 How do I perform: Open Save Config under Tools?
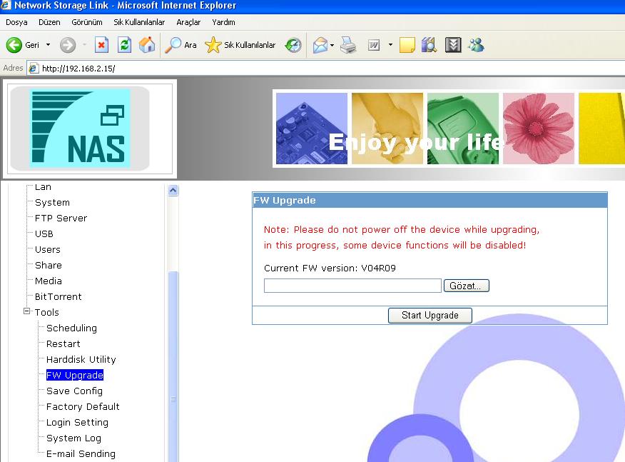click(74, 391)
